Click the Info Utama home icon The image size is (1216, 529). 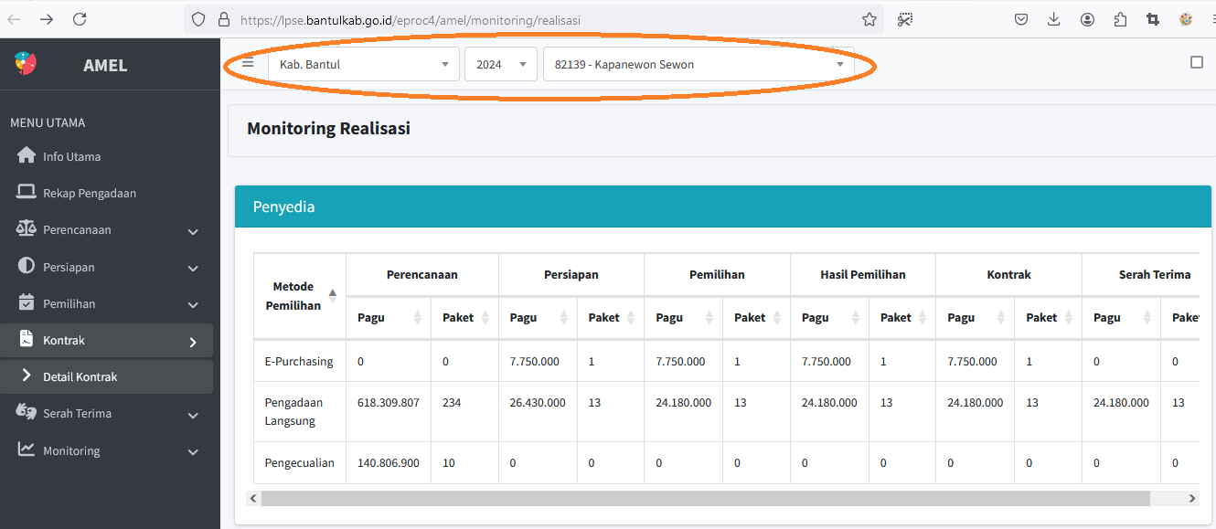[x=27, y=156]
